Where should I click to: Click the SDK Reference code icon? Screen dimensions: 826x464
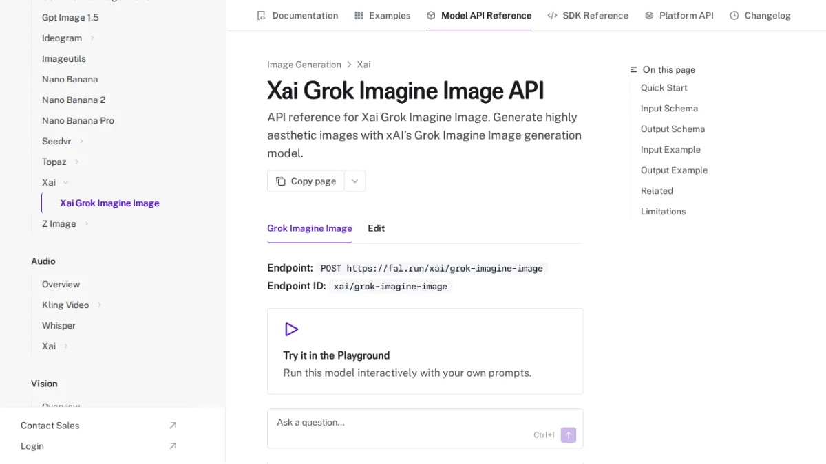tap(552, 15)
